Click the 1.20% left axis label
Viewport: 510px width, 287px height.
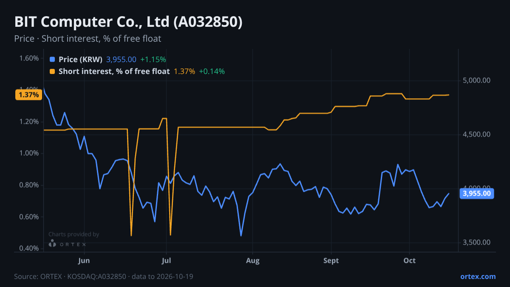pos(29,122)
